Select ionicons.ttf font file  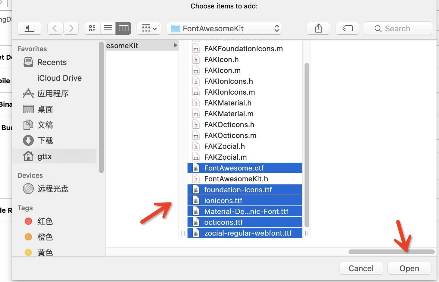pos(245,201)
